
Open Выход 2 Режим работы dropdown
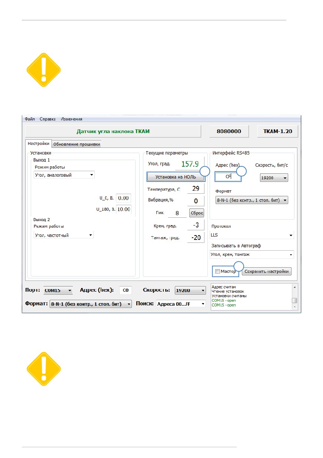tap(64, 235)
